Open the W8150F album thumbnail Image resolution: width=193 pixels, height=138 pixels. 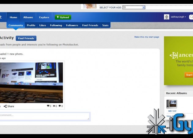[172, 104]
